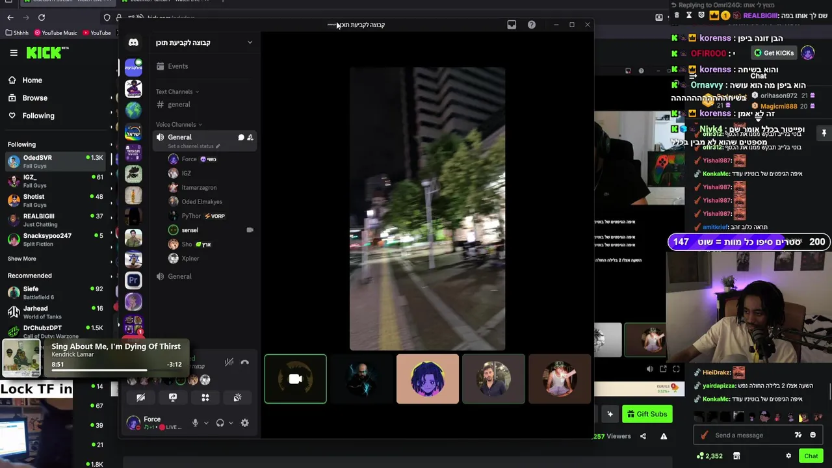Open microphone input options chevron

[206, 423]
